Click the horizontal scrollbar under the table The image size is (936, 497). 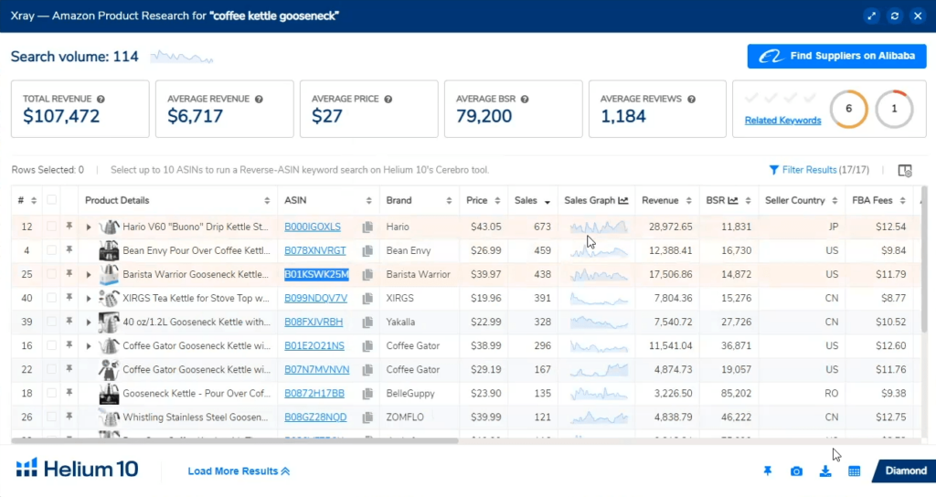pyautogui.click(x=235, y=441)
